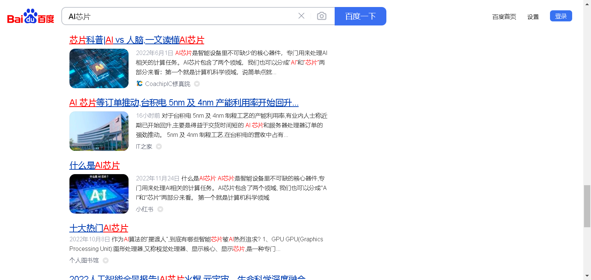Open partially visible 2022人工智能全景报告 result
The width and height of the screenshot is (591, 280).
point(187,277)
